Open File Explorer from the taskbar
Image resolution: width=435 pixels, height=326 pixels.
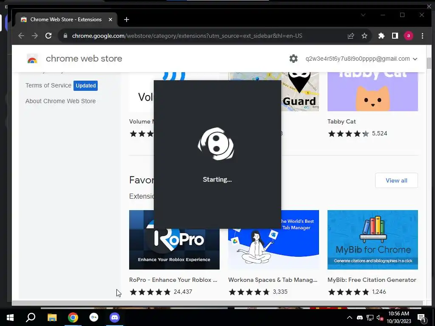52,318
